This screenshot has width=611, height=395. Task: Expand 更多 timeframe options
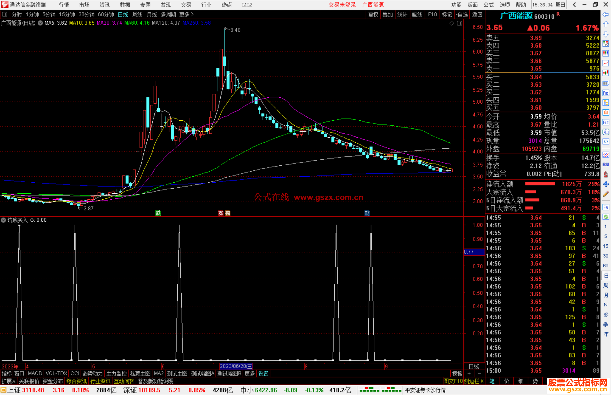186,14
